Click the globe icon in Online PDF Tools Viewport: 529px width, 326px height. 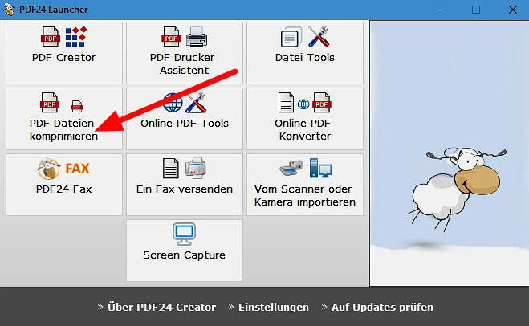[x=173, y=103]
